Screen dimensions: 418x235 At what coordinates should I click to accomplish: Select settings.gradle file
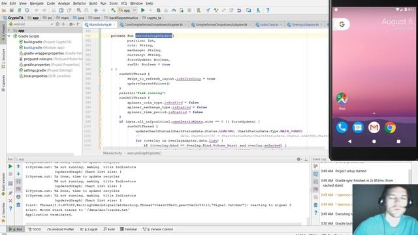coord(46,70)
